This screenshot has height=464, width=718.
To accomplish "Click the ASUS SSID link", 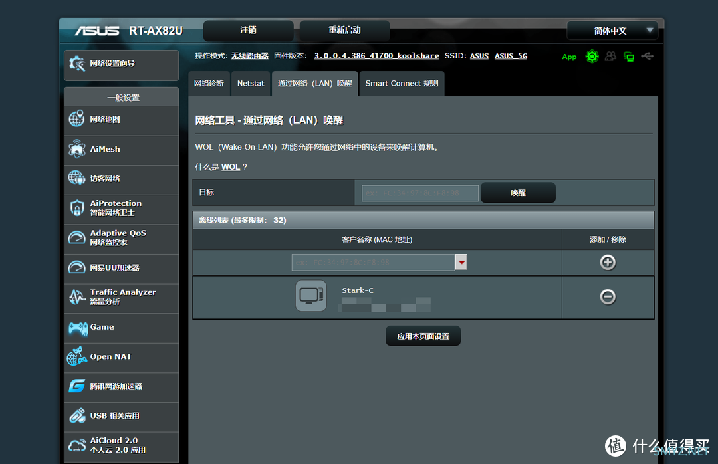I will pyautogui.click(x=479, y=56).
